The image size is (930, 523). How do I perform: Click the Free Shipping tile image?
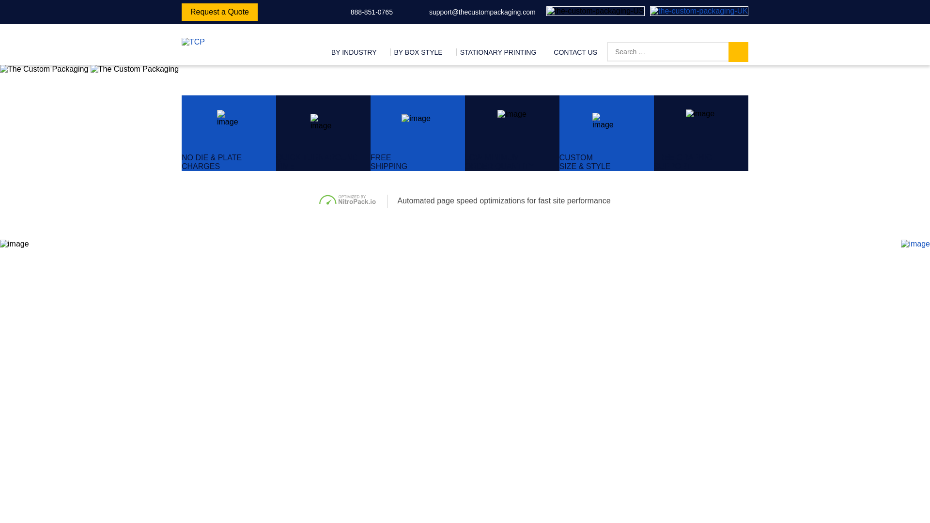tap(416, 119)
